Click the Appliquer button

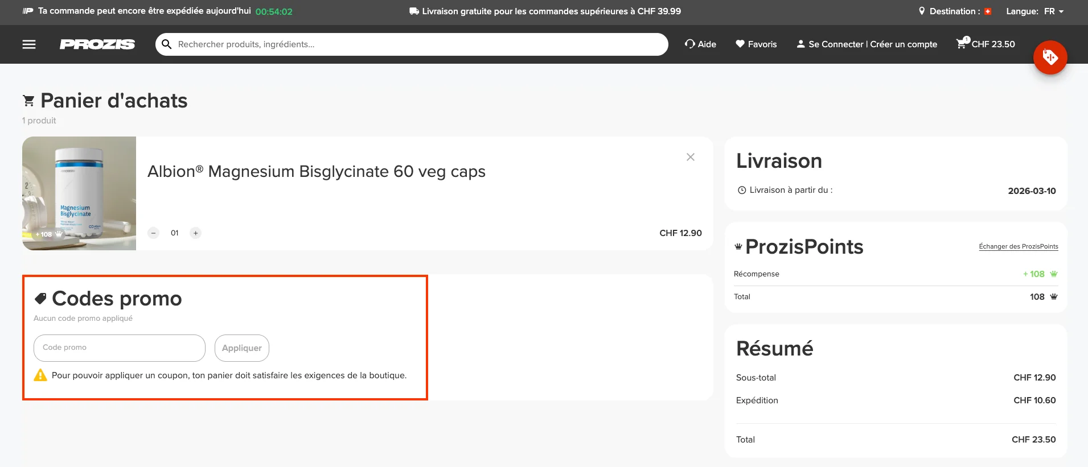point(242,348)
